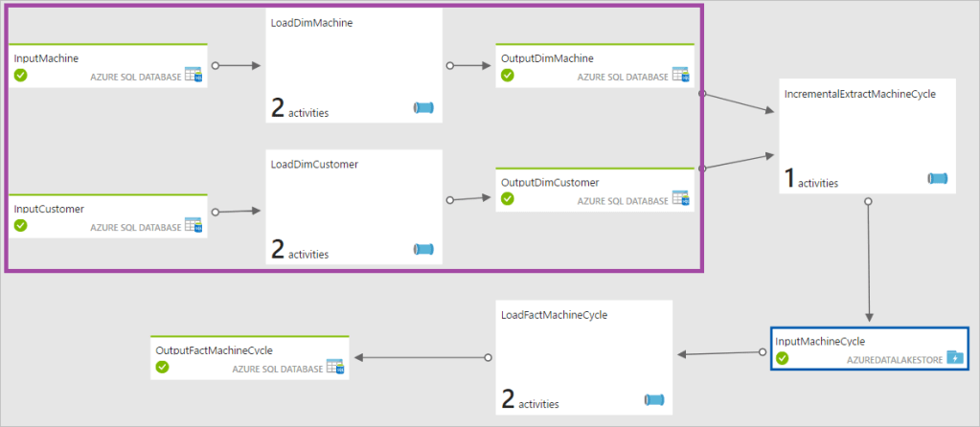980x427 pixels.
Task: Click the output connector circle of InputMachine
Action: pyautogui.click(x=216, y=66)
